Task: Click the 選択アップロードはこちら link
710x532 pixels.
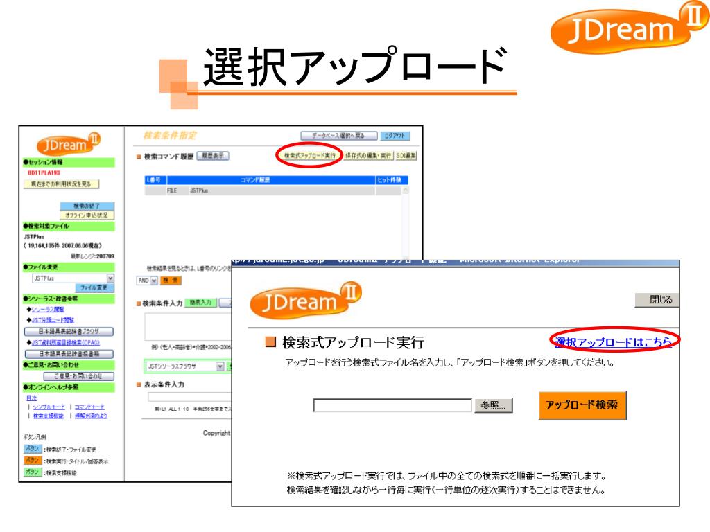Action: click(613, 342)
